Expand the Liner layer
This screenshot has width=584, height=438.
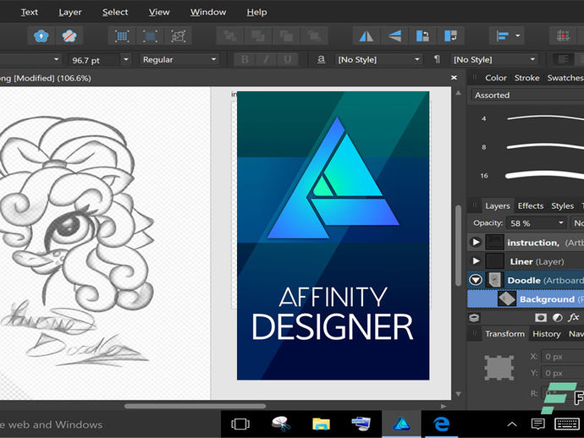[x=476, y=261]
